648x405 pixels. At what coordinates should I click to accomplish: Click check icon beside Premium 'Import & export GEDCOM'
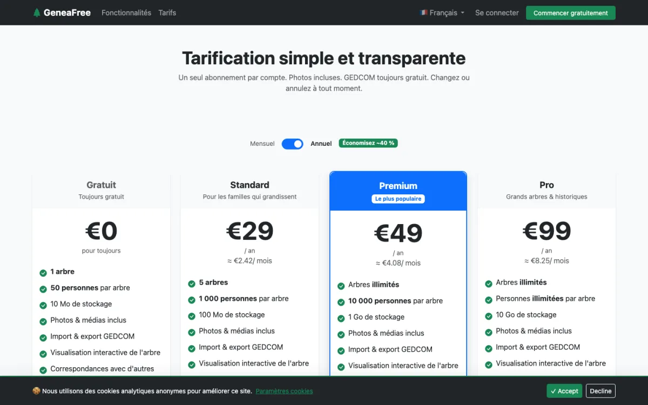[x=341, y=350]
